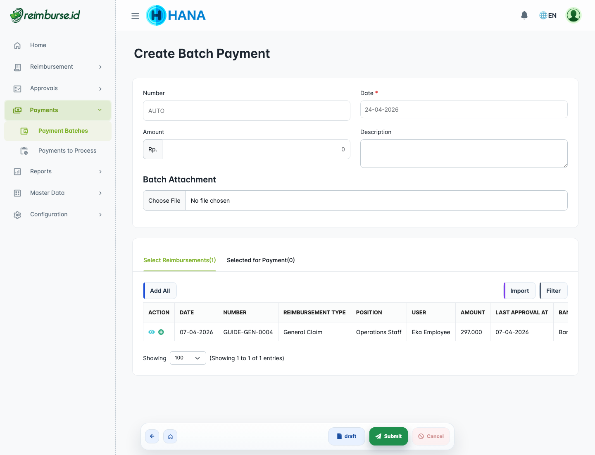The width and height of the screenshot is (595, 455).
Task: Click the Submit button
Action: (388, 436)
